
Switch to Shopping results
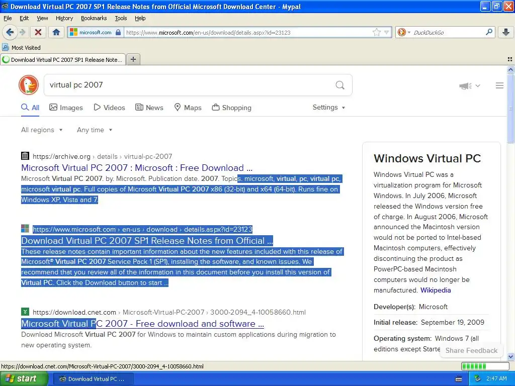[231, 108]
